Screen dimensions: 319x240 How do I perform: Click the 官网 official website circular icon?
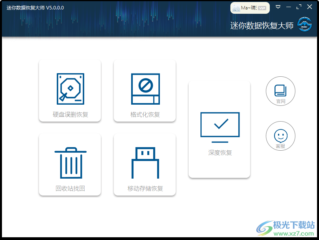[x=280, y=91]
